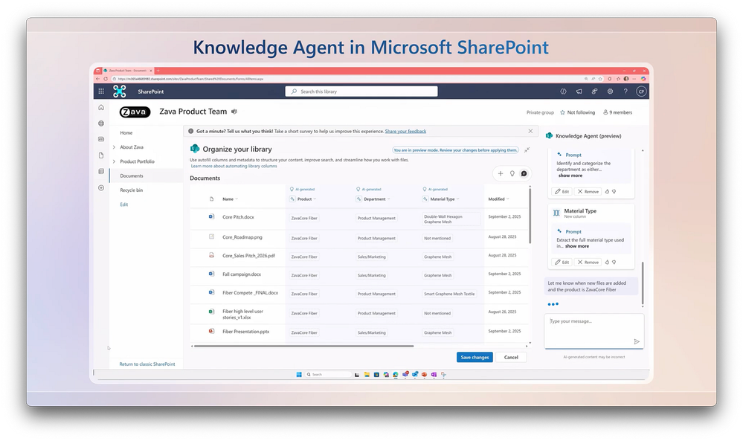Viewport: 743px width, 441px height.
Task: Open a new browser tab
Action: [x=158, y=71]
